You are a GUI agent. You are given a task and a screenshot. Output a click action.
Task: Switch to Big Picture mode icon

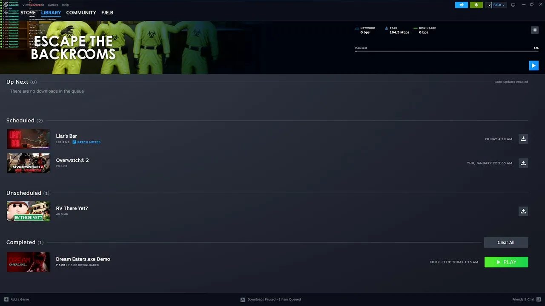tap(513, 5)
